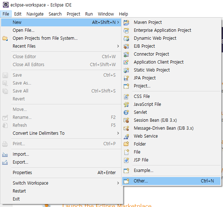Click the icon beside Project...
This screenshot has height=207, width=223.
126,86
